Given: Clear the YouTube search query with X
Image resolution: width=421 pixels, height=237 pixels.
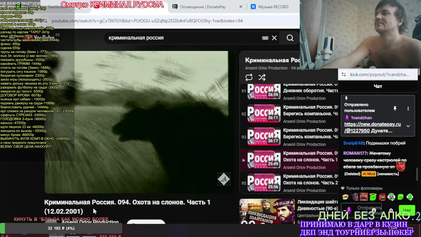Looking at the screenshot, I should (x=274, y=38).
